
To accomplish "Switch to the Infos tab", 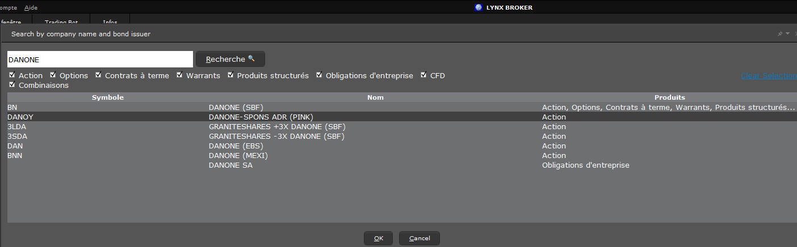I will pyautogui.click(x=110, y=22).
